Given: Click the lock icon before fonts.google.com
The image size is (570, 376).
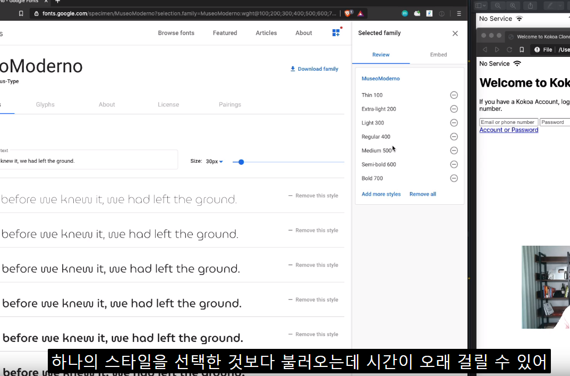Looking at the screenshot, I should point(36,13).
